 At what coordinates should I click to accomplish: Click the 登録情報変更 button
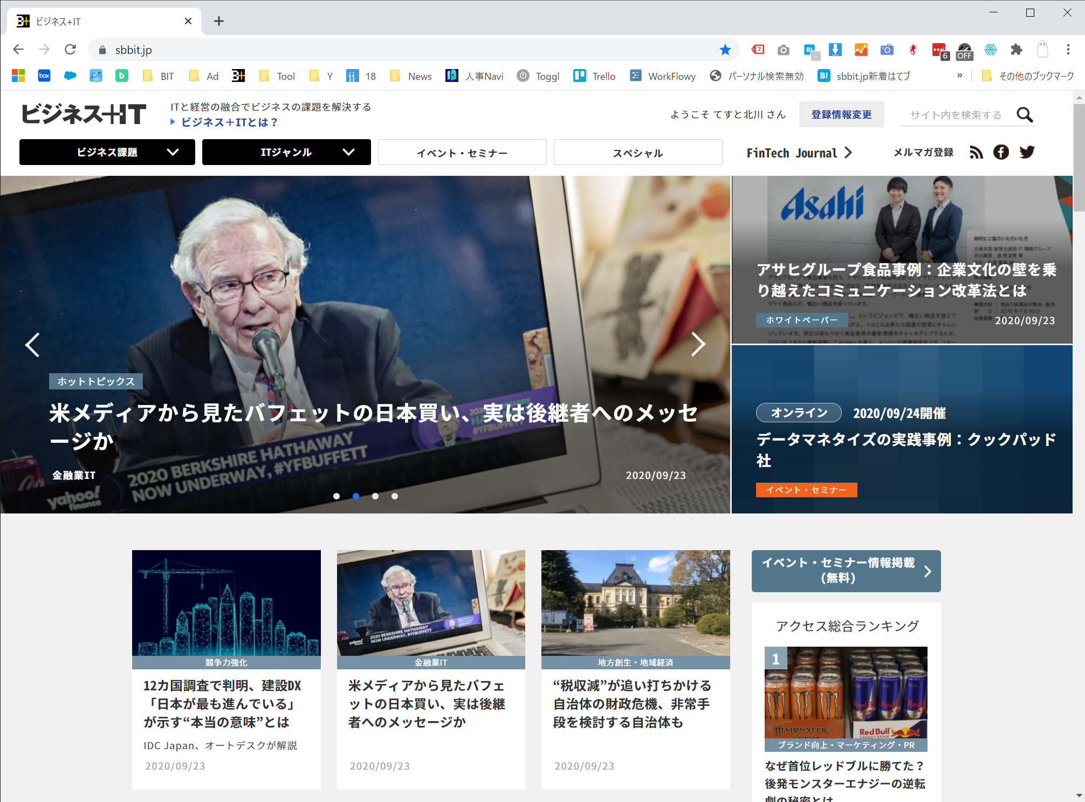[841, 114]
